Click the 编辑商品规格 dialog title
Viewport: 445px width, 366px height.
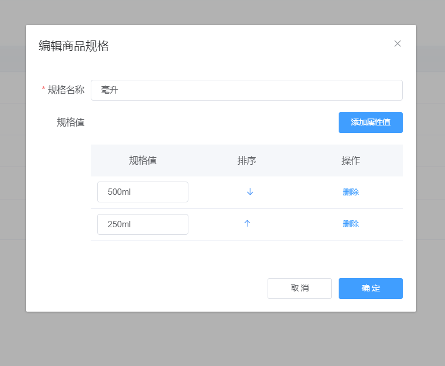tap(74, 46)
